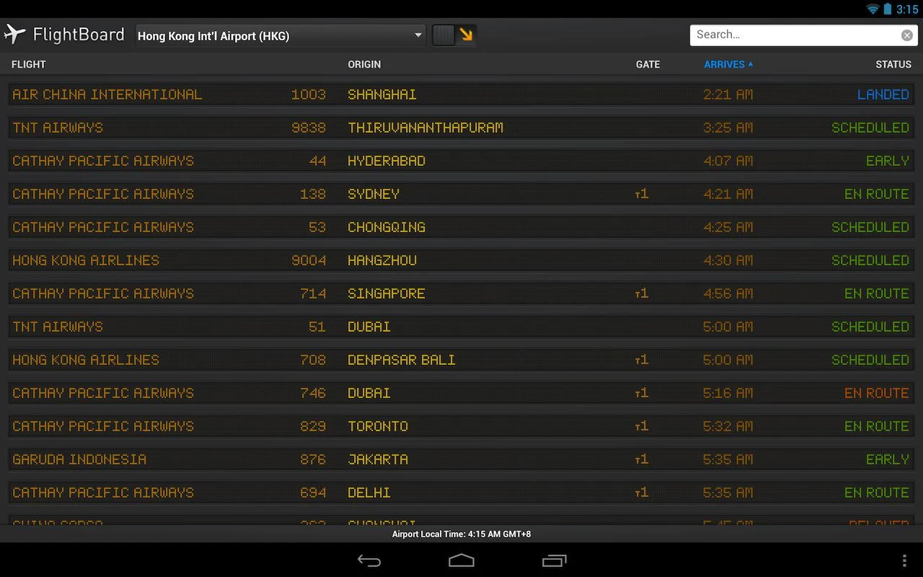Tap the 2:21 AM arrival time

click(728, 94)
